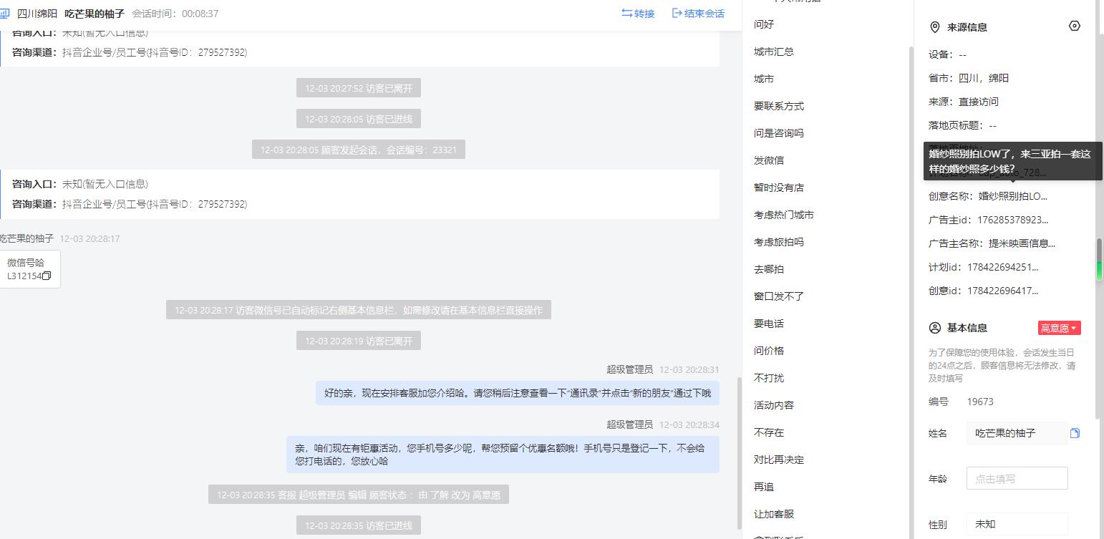This screenshot has width=1104, height=539.
Task: Click the monitor device icon beside 四川绵阳
Action: pos(4,14)
